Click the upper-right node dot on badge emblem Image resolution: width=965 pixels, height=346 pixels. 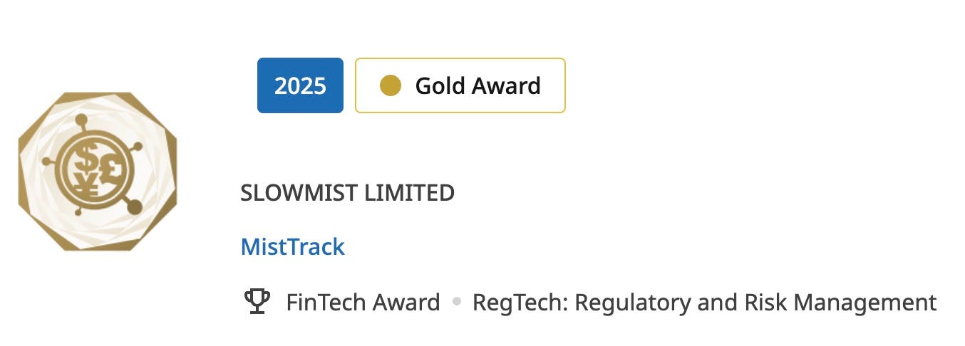click(x=138, y=147)
